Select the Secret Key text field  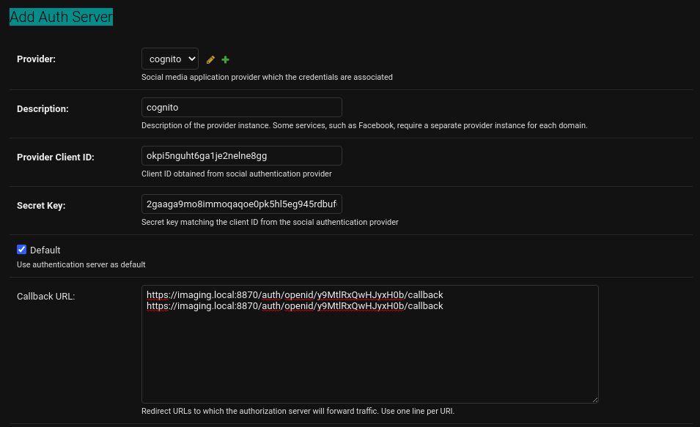click(x=242, y=204)
